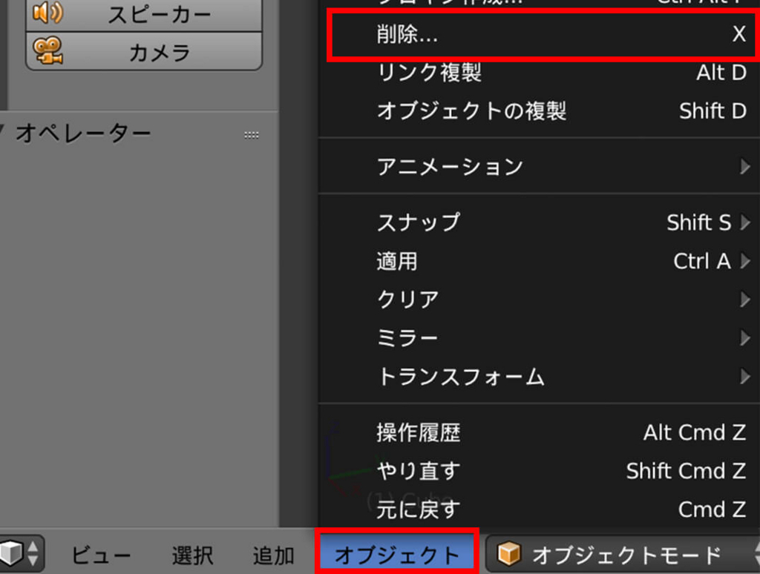Add a スピーカー object
The image size is (760, 574).
click(x=144, y=15)
